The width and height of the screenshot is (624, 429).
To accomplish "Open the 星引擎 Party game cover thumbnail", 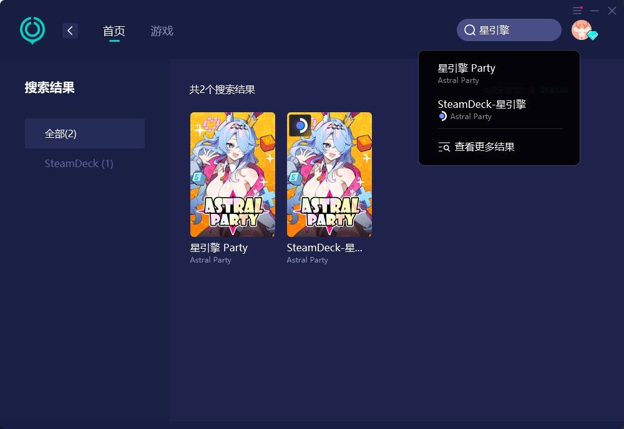I will [x=233, y=175].
